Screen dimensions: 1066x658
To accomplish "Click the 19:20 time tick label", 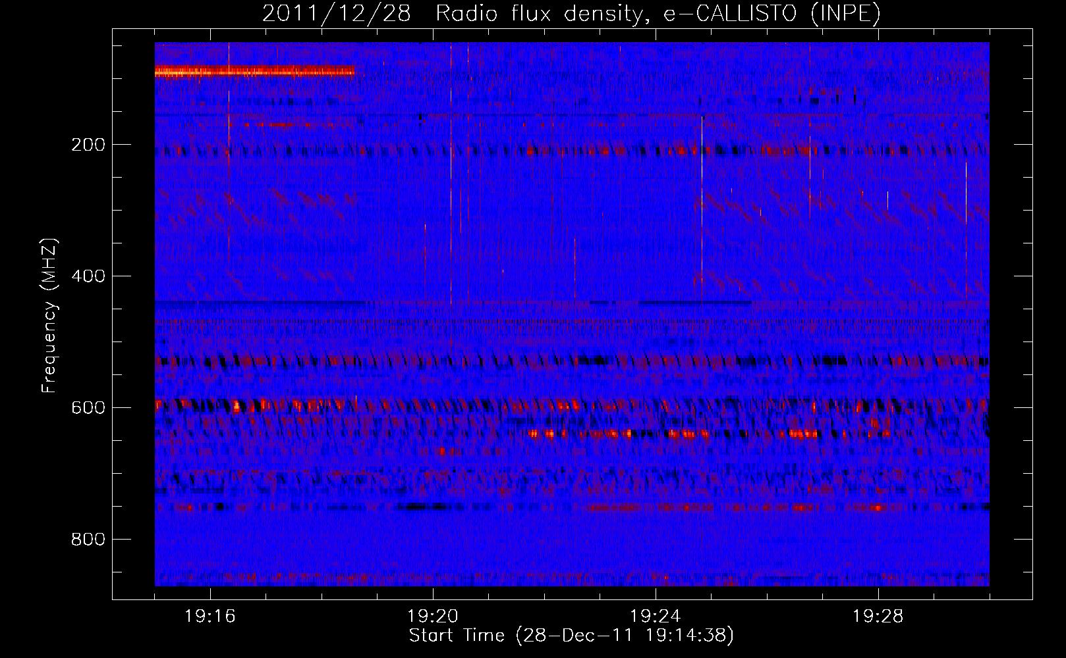I will 433,617.
